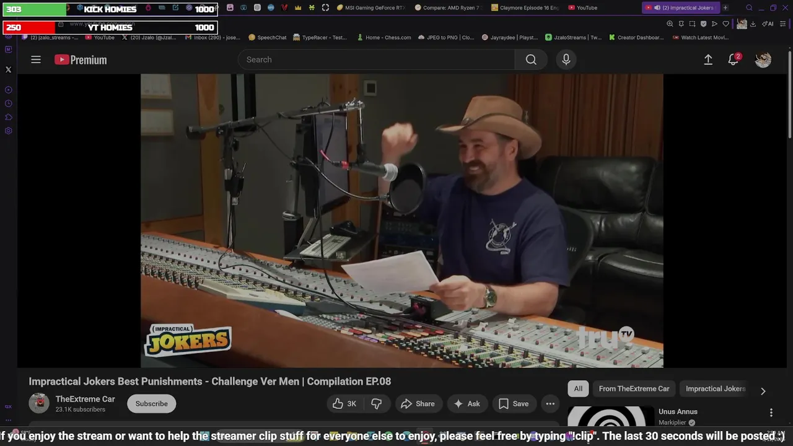Open TheExtreme Car channel name
Image resolution: width=793 pixels, height=446 pixels.
click(x=85, y=399)
